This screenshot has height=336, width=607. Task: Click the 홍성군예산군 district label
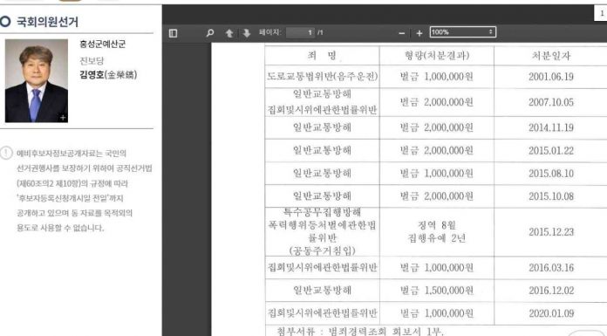(x=103, y=44)
